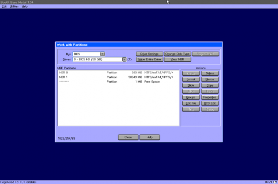Click the greyed Paste action button
Screen dimensions: 278x184
(210, 91)
